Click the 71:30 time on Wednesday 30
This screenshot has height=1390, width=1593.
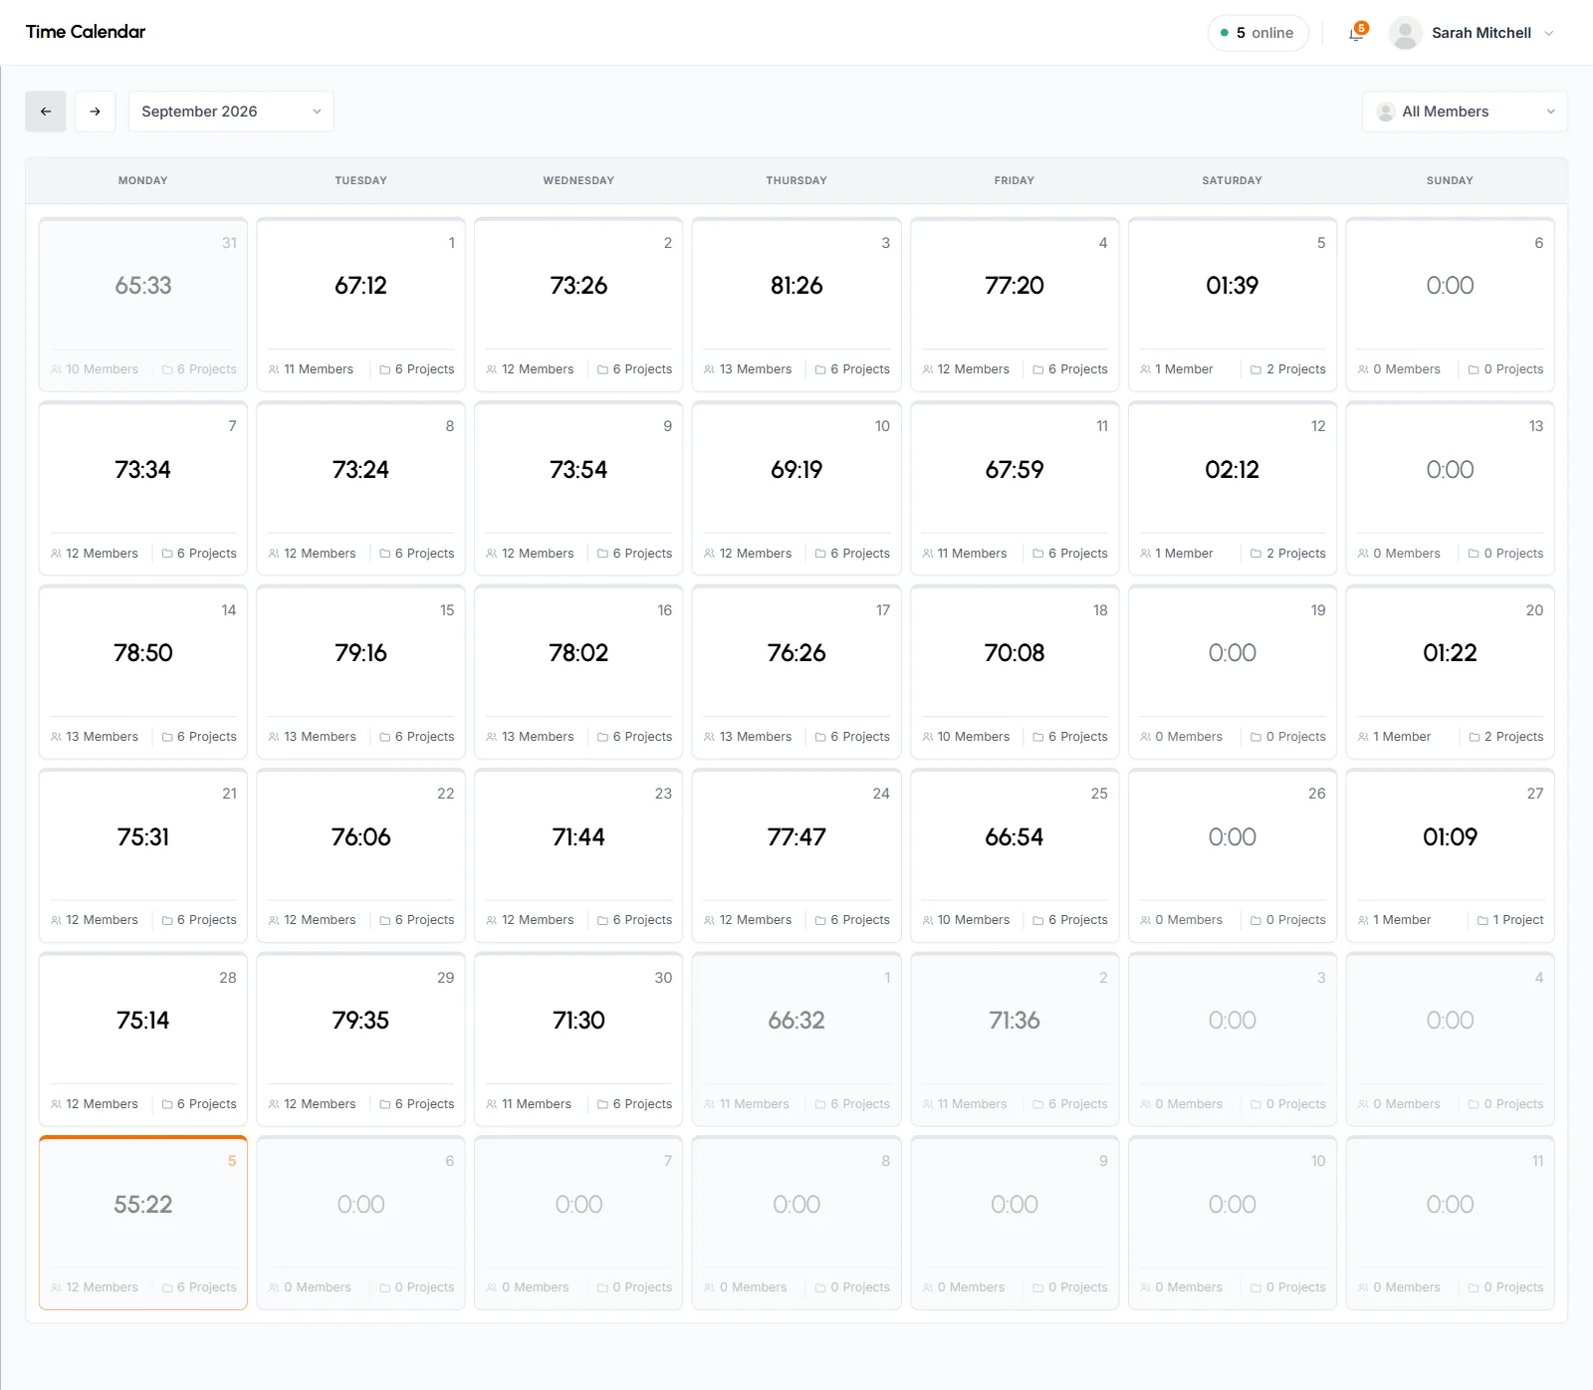(x=578, y=1021)
